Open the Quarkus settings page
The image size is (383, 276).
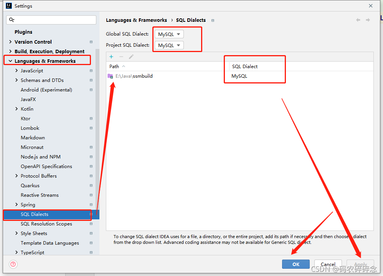30,186
